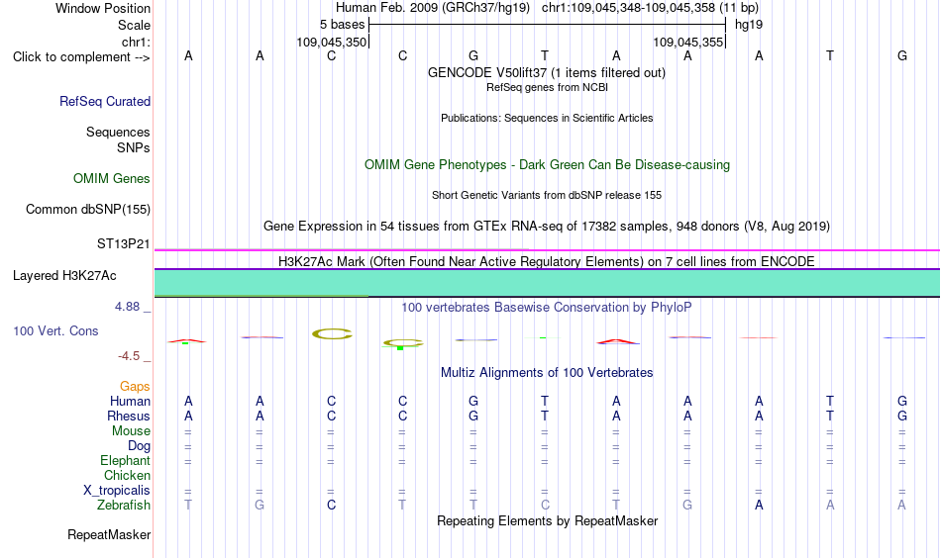
Task: Open the OMIM Genes track label
Action: tap(111, 179)
